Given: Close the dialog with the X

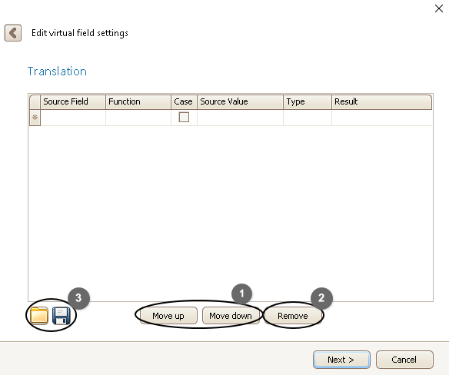Looking at the screenshot, I should click(439, 8).
